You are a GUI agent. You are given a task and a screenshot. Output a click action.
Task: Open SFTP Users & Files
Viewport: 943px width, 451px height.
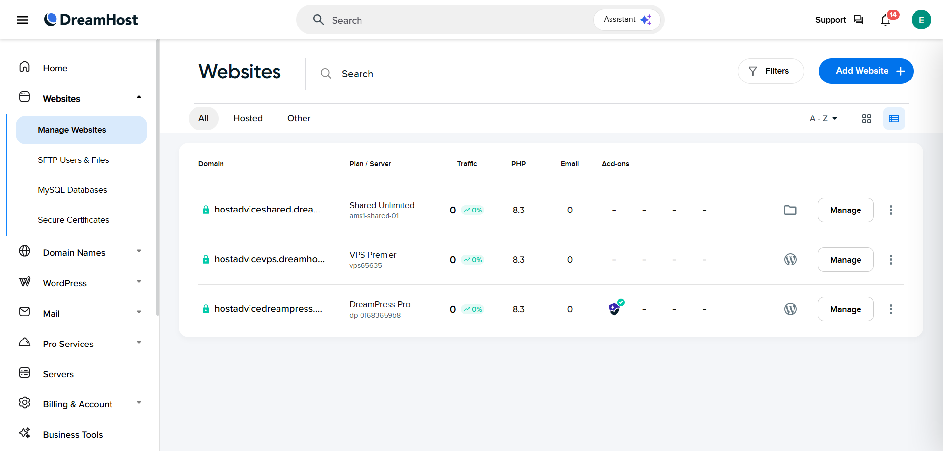73,160
